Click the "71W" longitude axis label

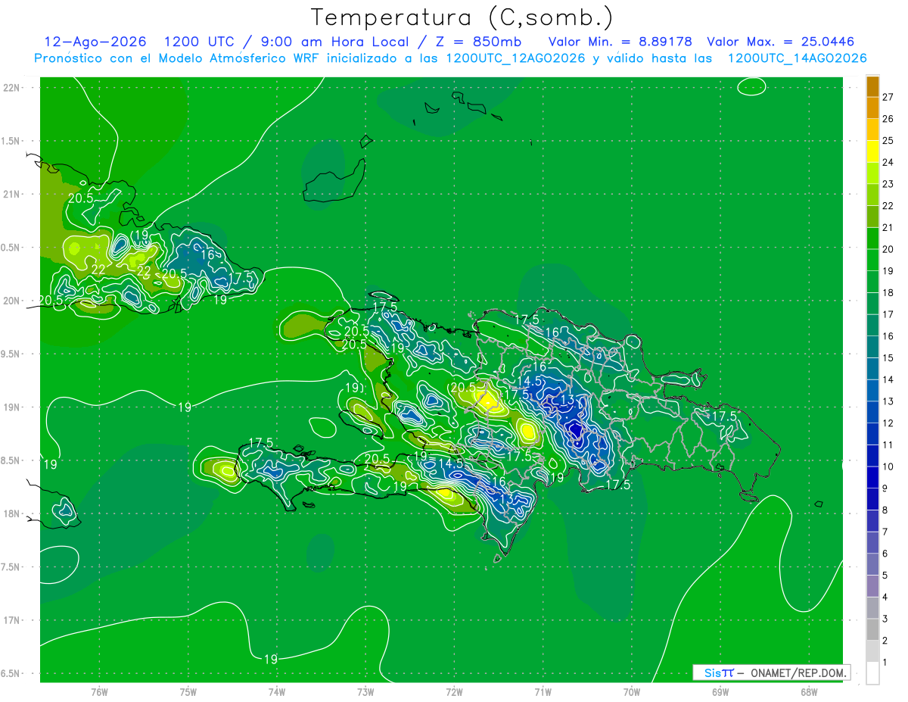point(543,692)
